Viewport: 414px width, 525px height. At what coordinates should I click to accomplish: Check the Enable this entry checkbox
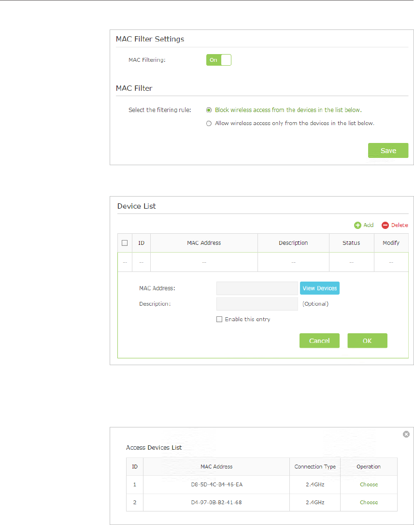(x=219, y=319)
